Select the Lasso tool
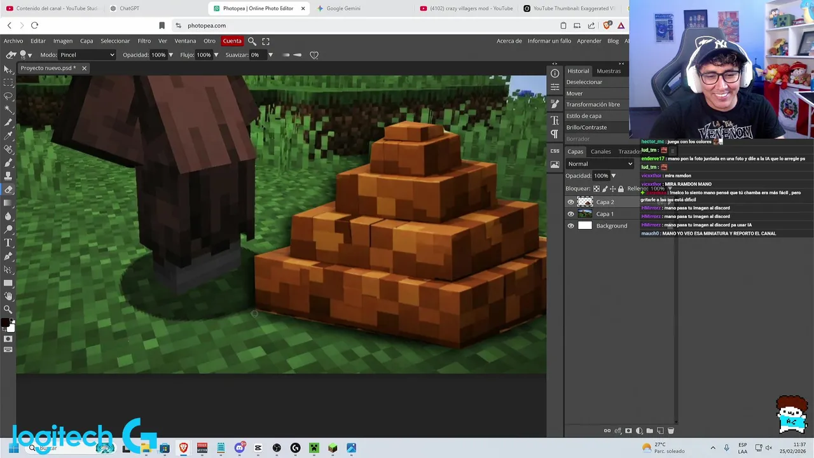 point(8,96)
